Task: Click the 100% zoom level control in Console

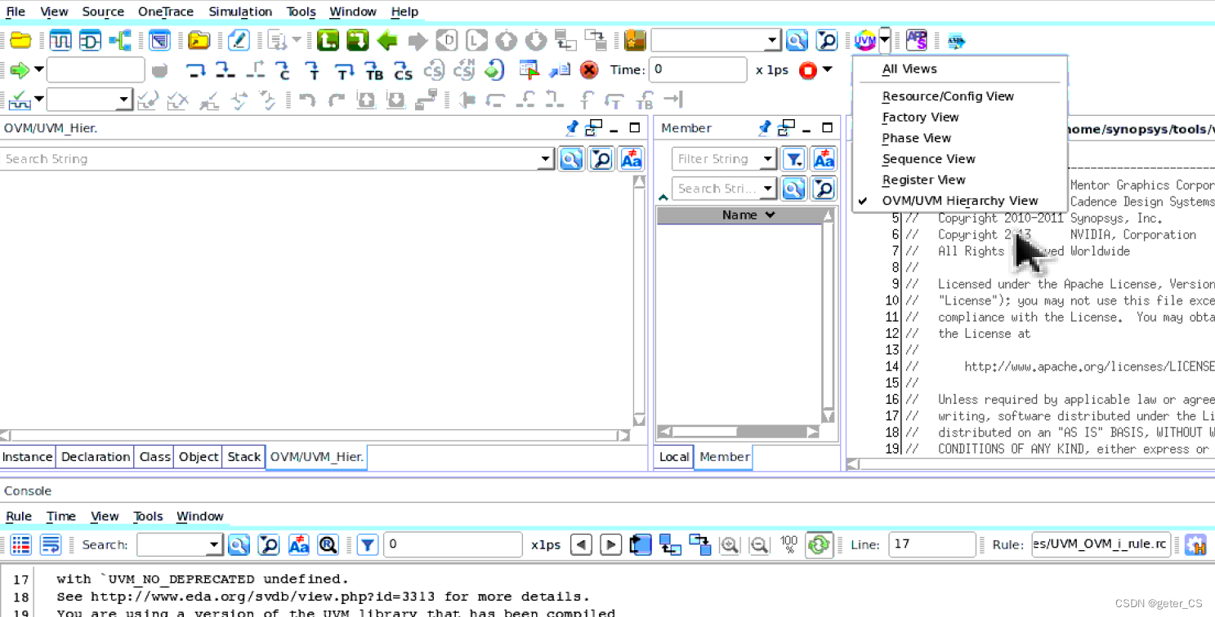Action: [788, 544]
